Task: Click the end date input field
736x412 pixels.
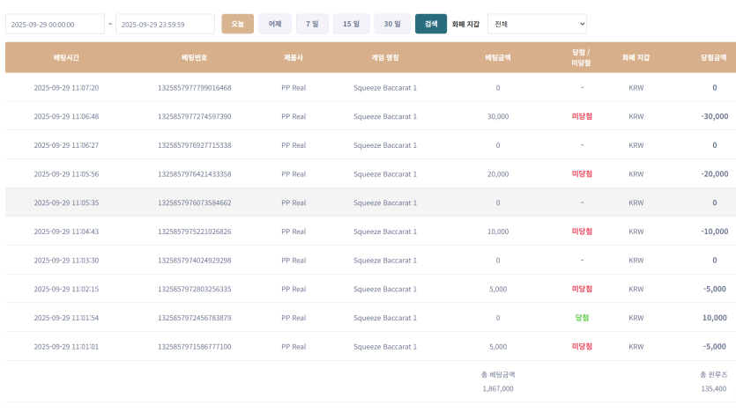Action: click(x=165, y=25)
